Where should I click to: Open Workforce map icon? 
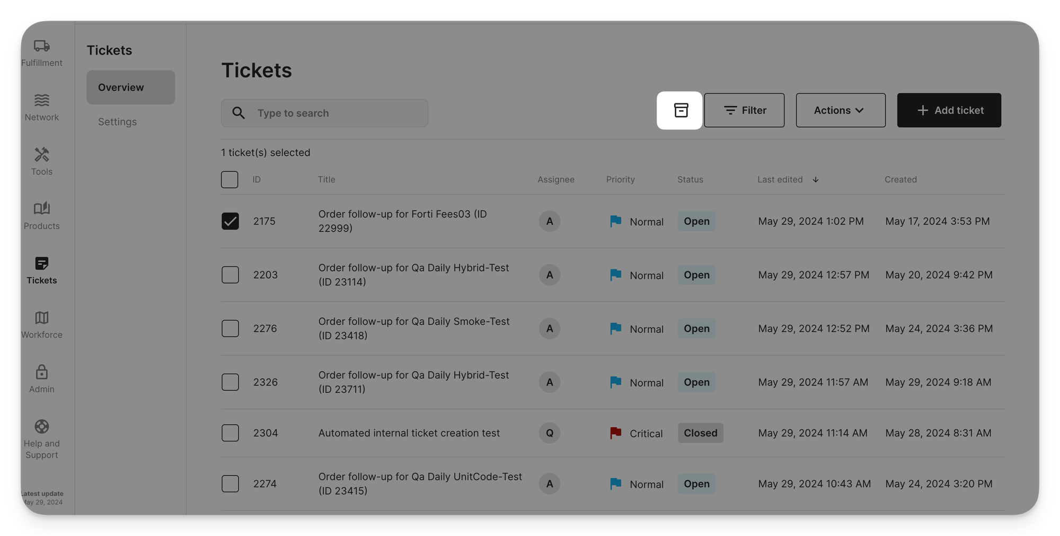pos(42,318)
